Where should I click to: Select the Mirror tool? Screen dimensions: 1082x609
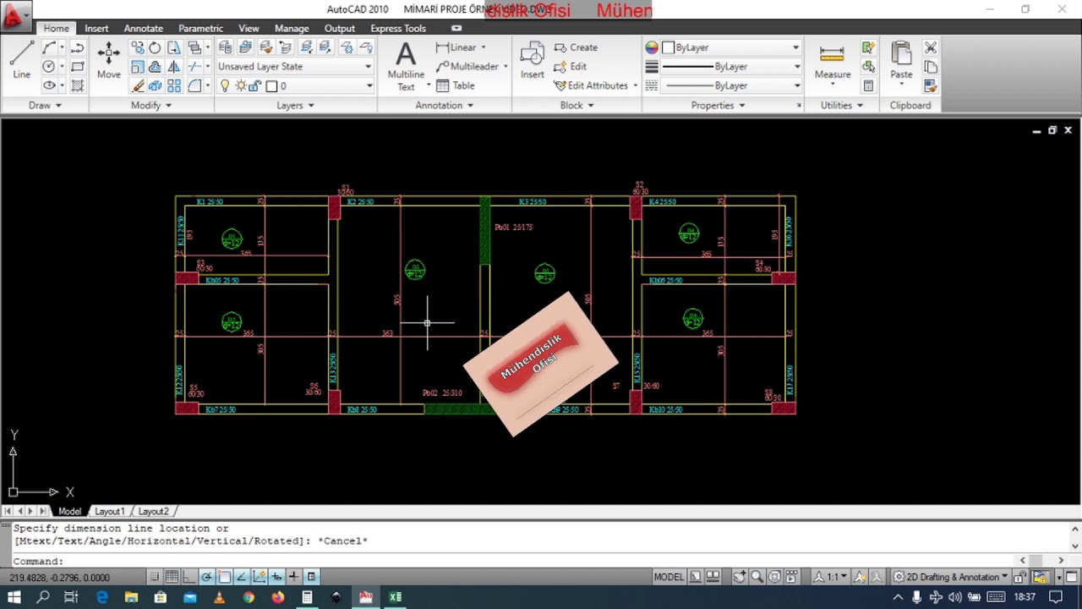point(173,67)
